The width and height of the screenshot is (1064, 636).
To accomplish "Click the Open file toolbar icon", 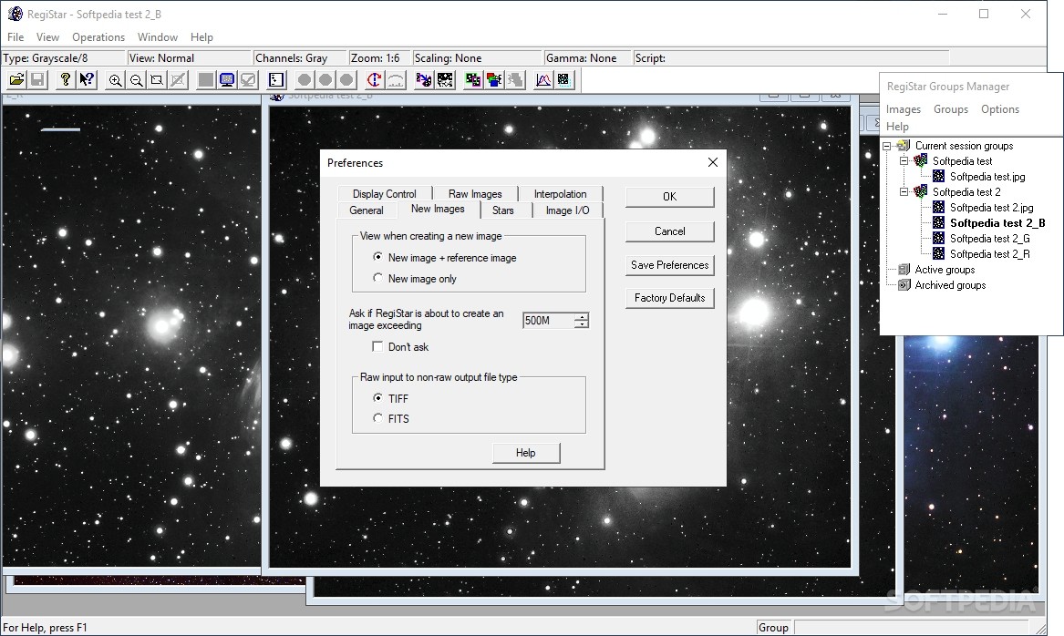I will (17, 80).
